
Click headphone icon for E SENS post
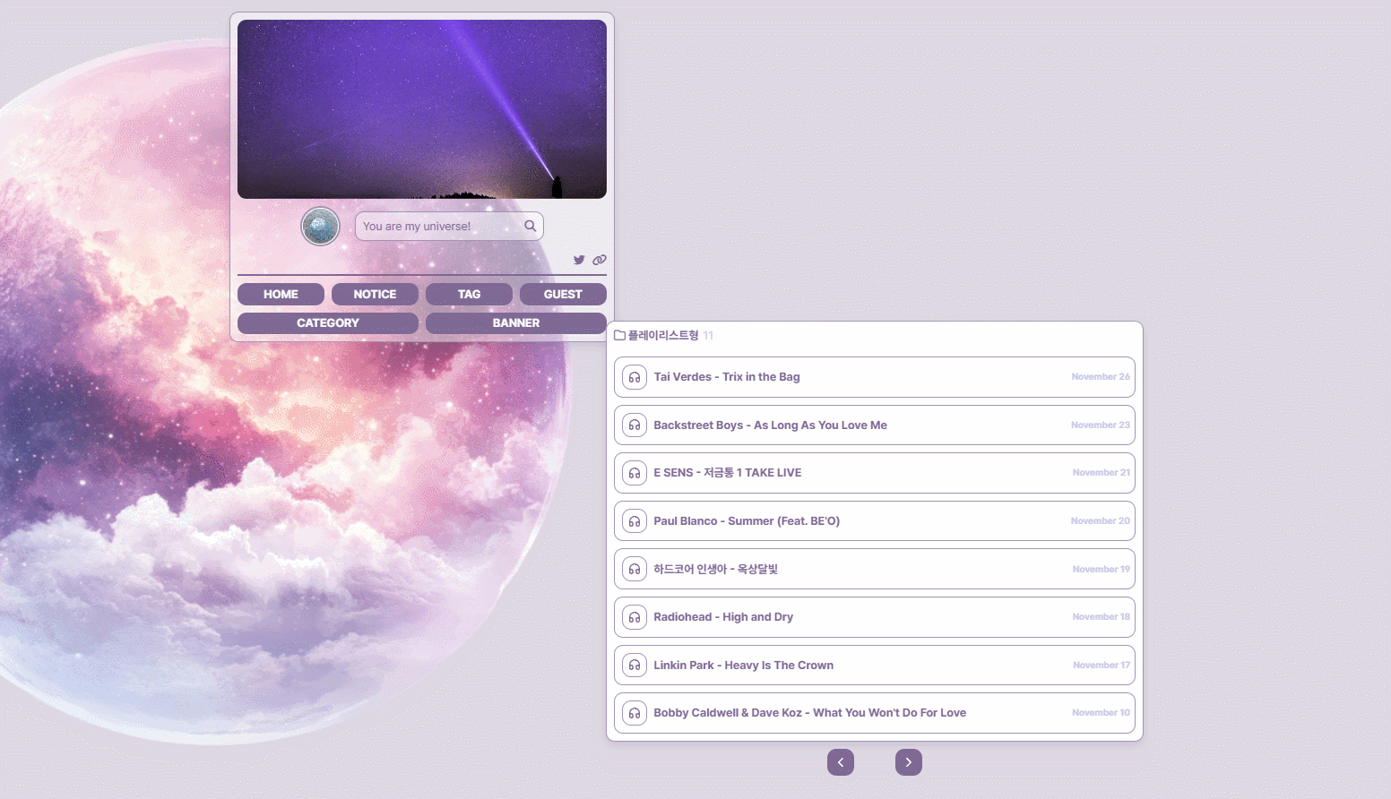(x=635, y=473)
